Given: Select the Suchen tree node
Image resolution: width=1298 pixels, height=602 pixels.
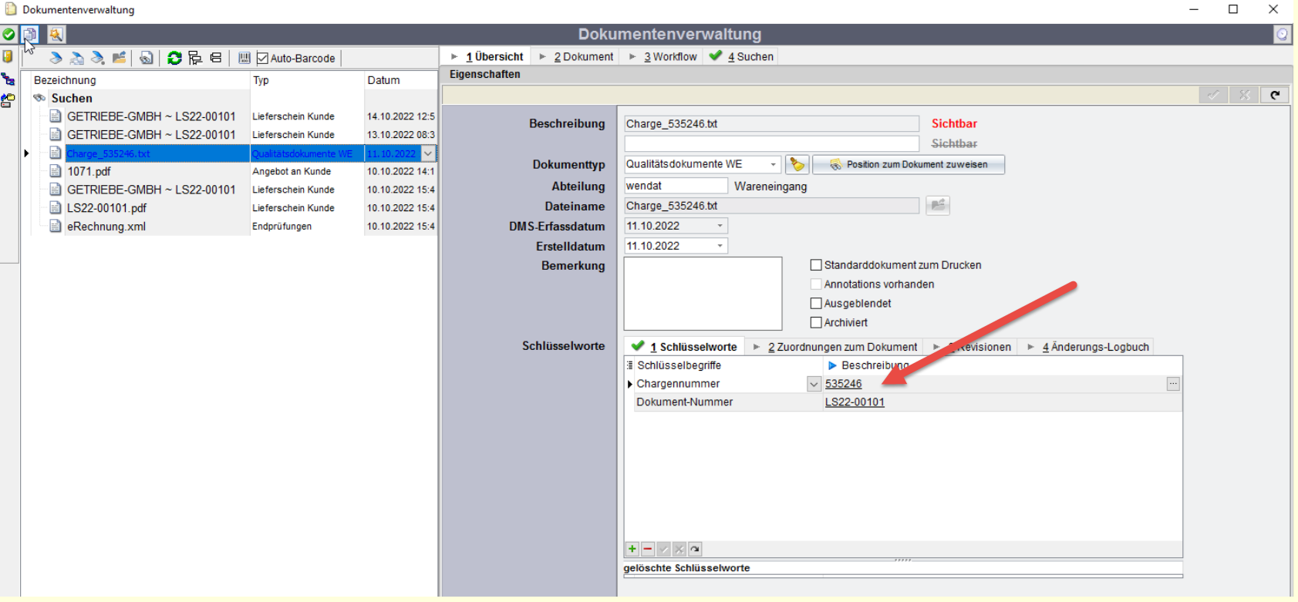Looking at the screenshot, I should [72, 99].
